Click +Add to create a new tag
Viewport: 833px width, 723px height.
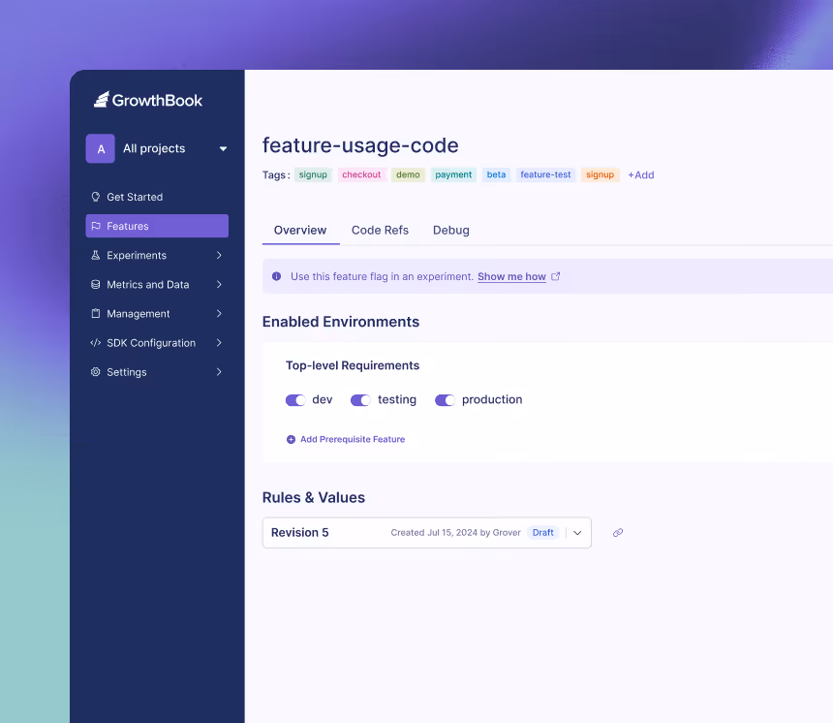click(x=640, y=174)
